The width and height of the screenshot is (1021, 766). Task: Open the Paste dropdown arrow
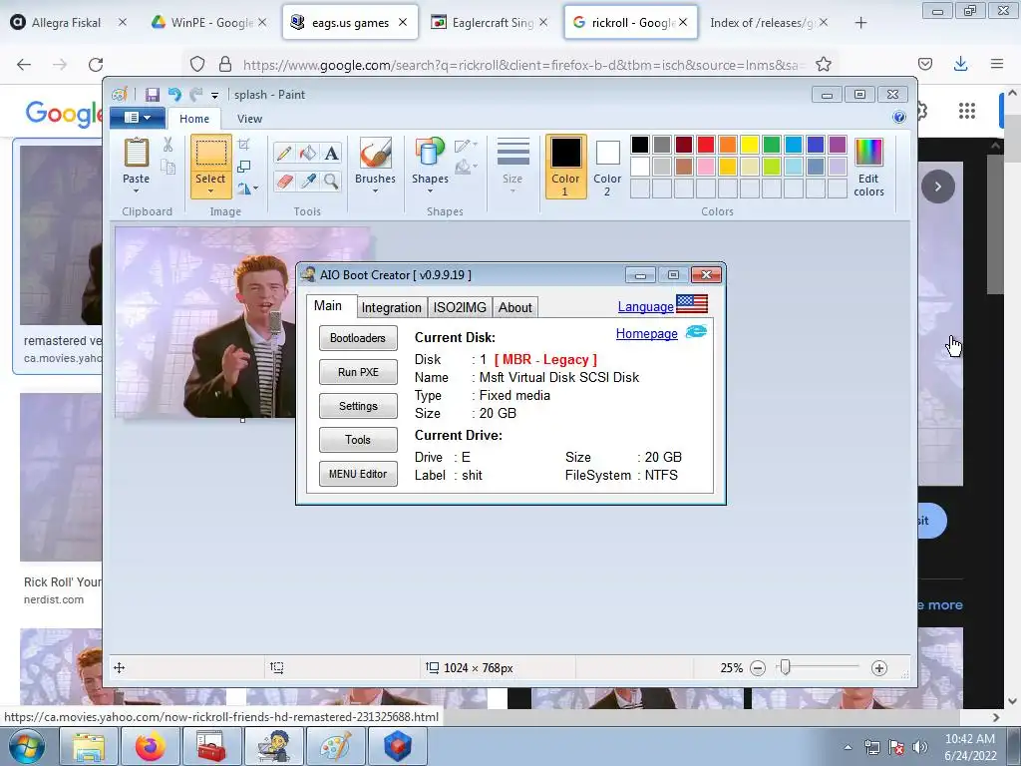[x=136, y=191]
